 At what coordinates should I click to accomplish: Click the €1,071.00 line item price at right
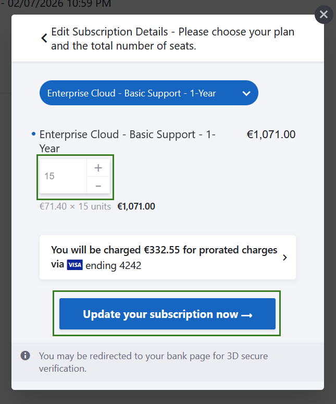(271, 134)
